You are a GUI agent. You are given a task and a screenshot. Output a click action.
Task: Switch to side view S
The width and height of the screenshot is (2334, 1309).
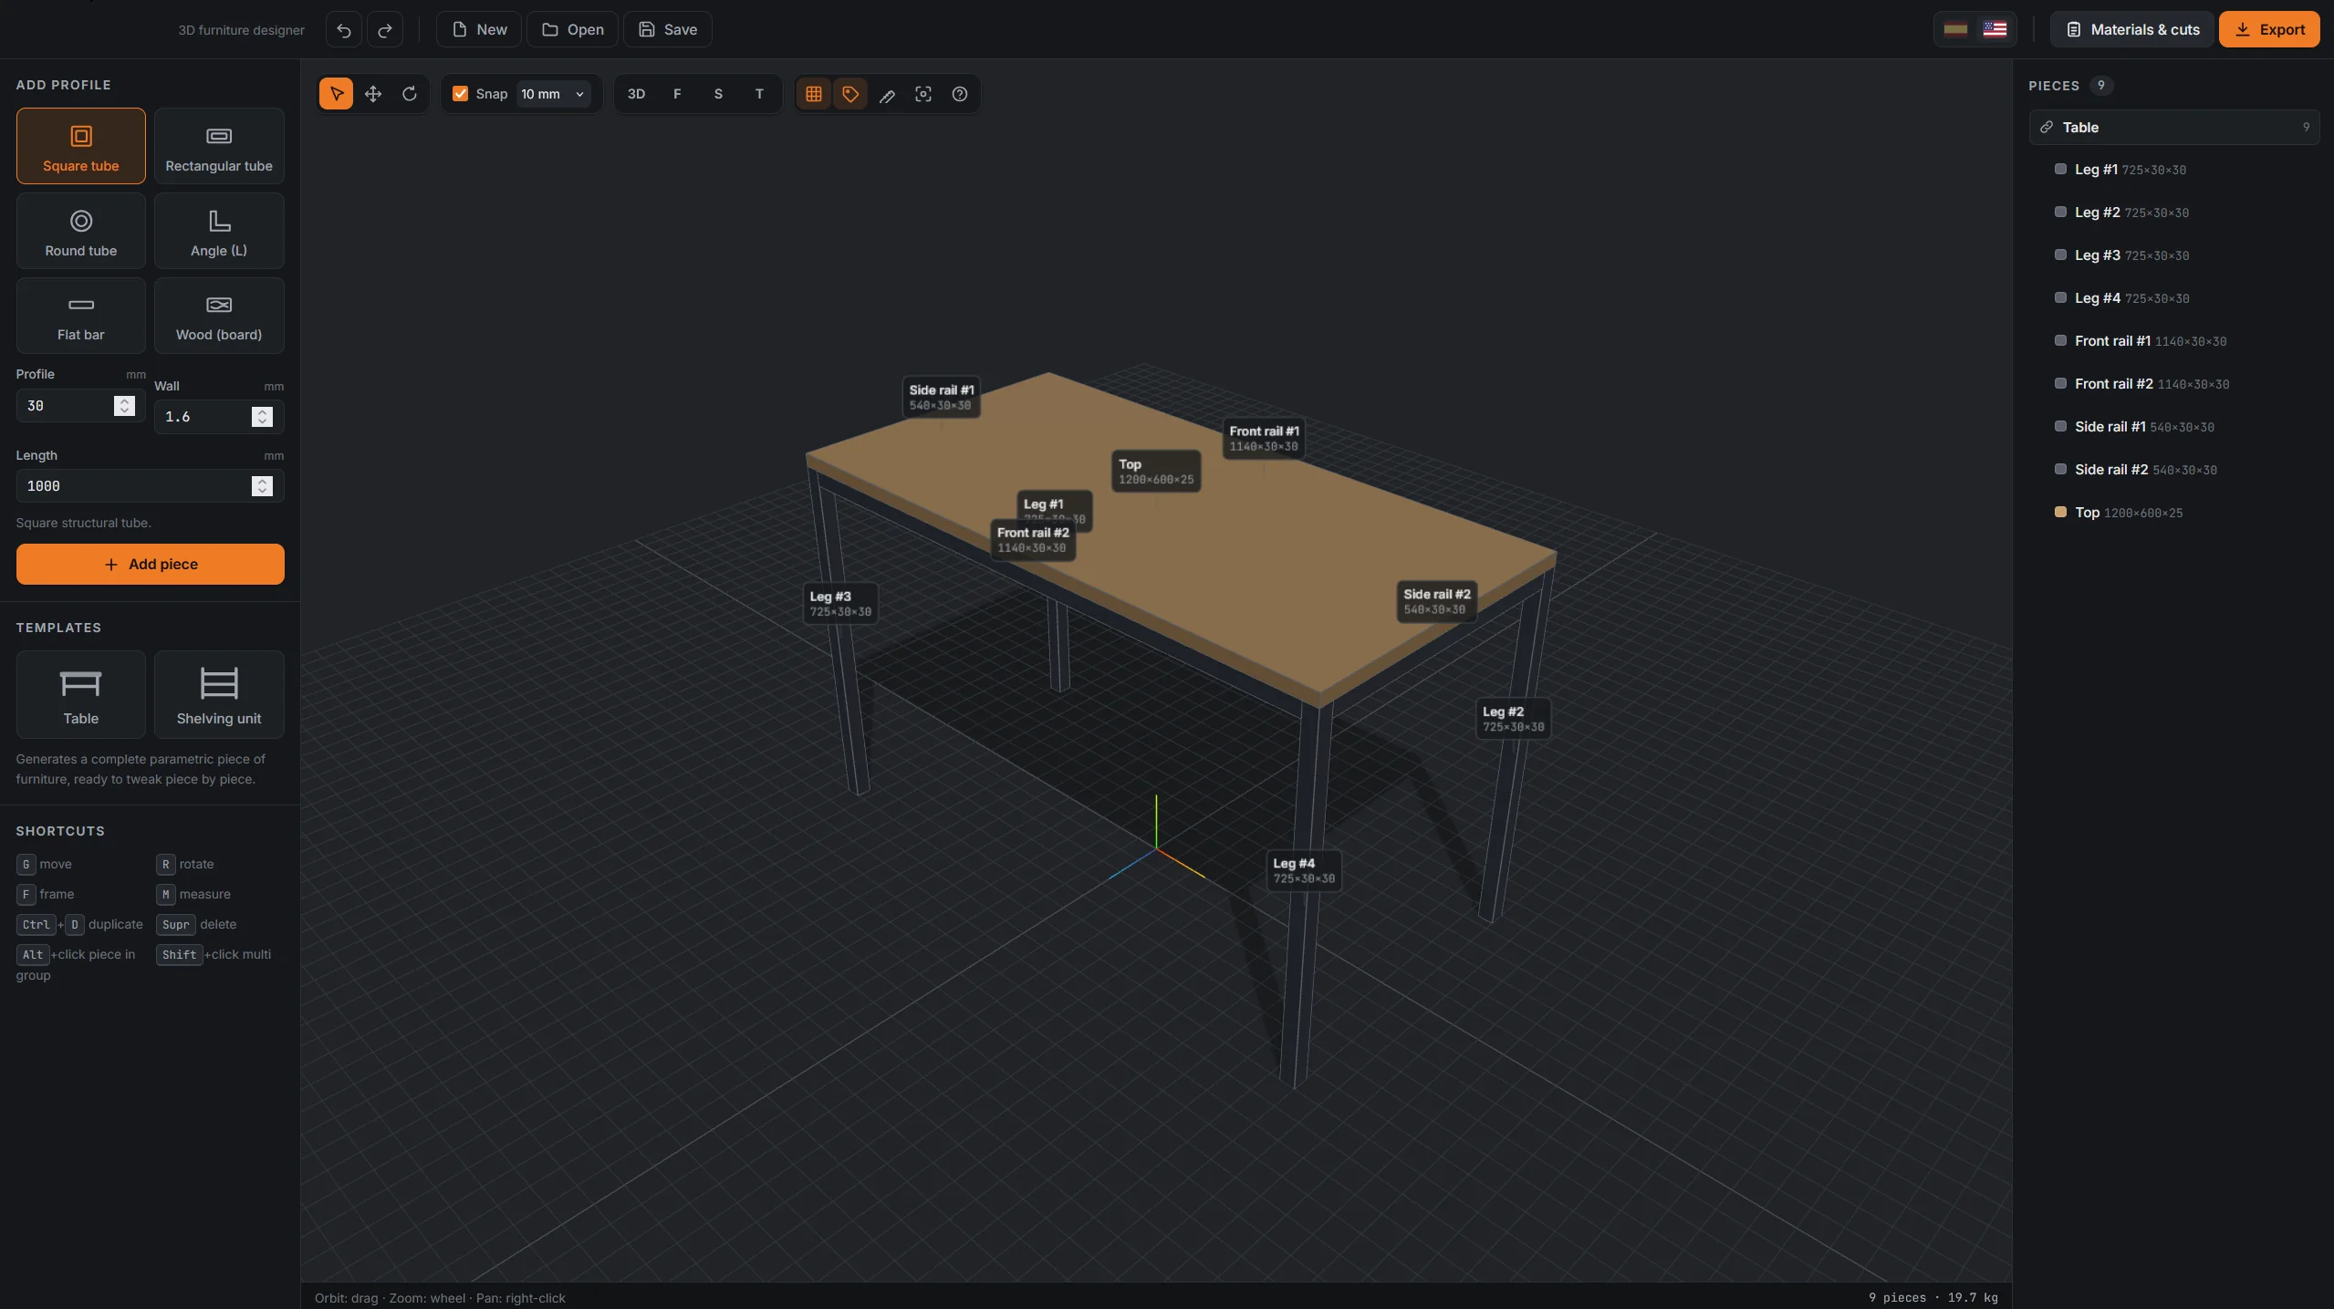click(718, 94)
